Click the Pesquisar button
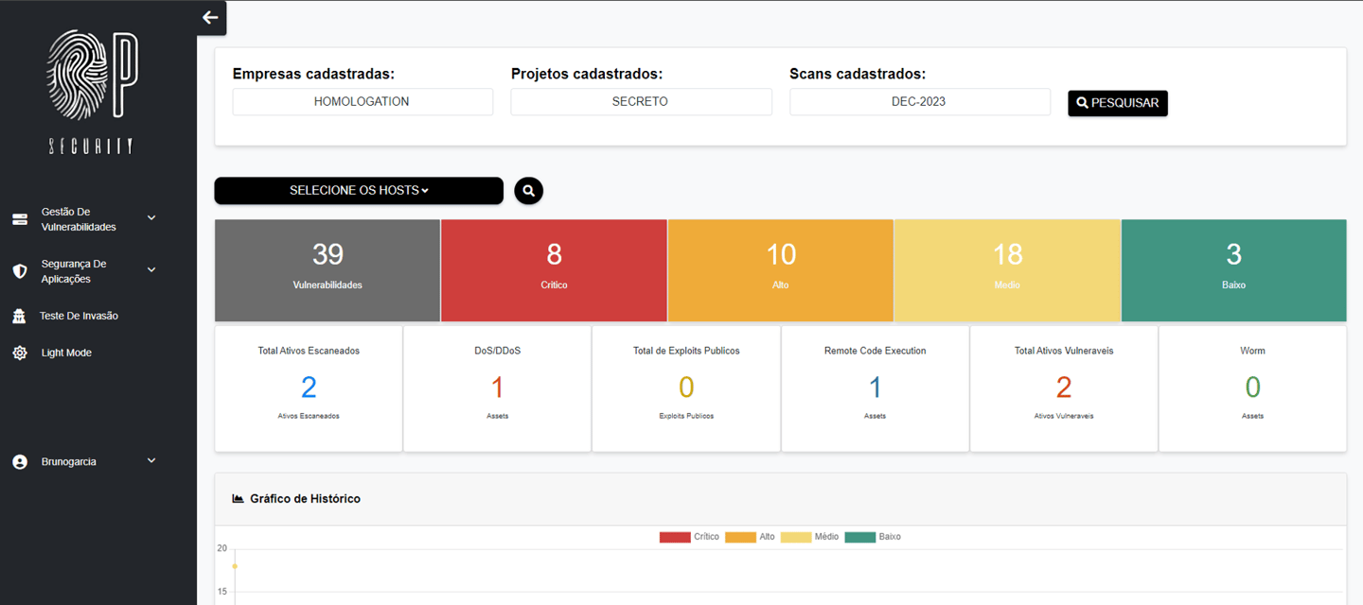 click(x=1118, y=103)
